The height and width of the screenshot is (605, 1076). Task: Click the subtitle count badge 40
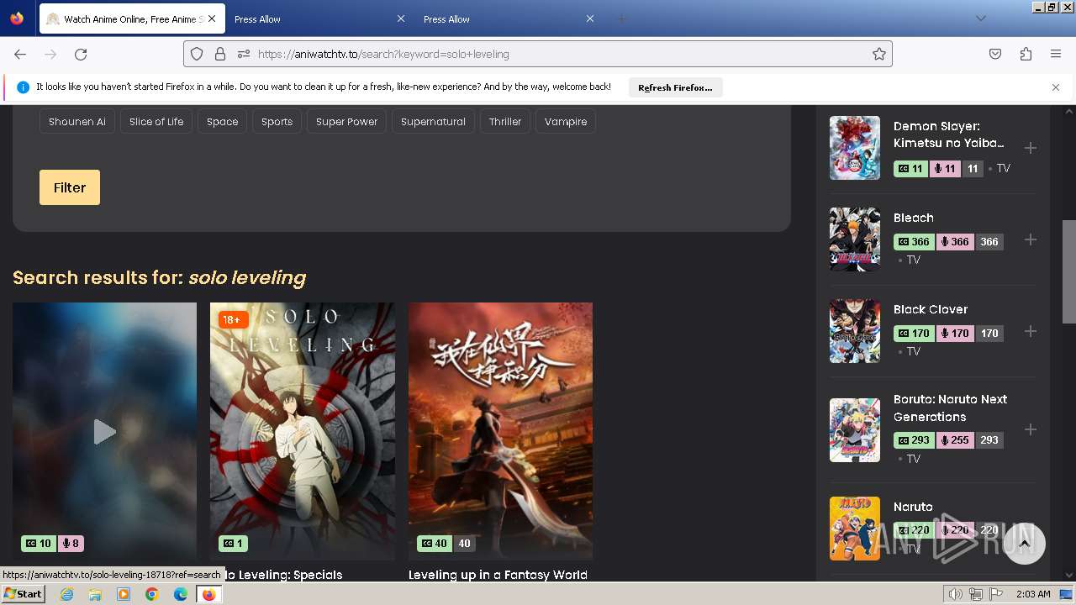point(435,544)
